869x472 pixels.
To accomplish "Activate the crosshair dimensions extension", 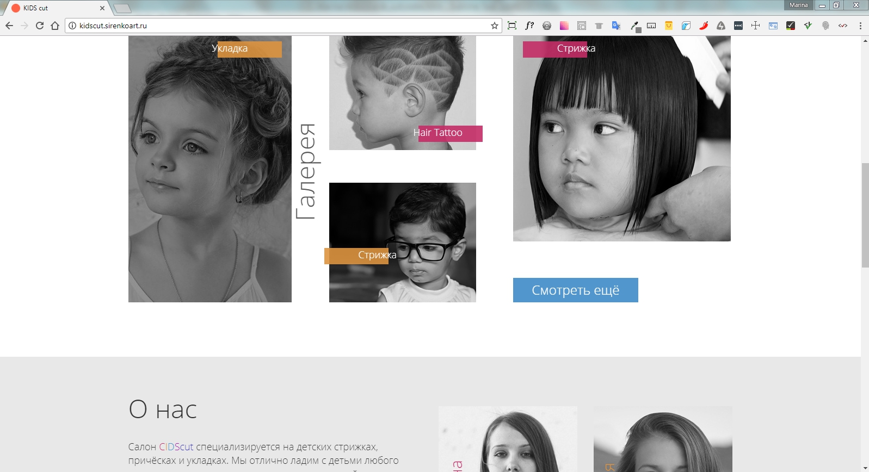I will coord(756,26).
